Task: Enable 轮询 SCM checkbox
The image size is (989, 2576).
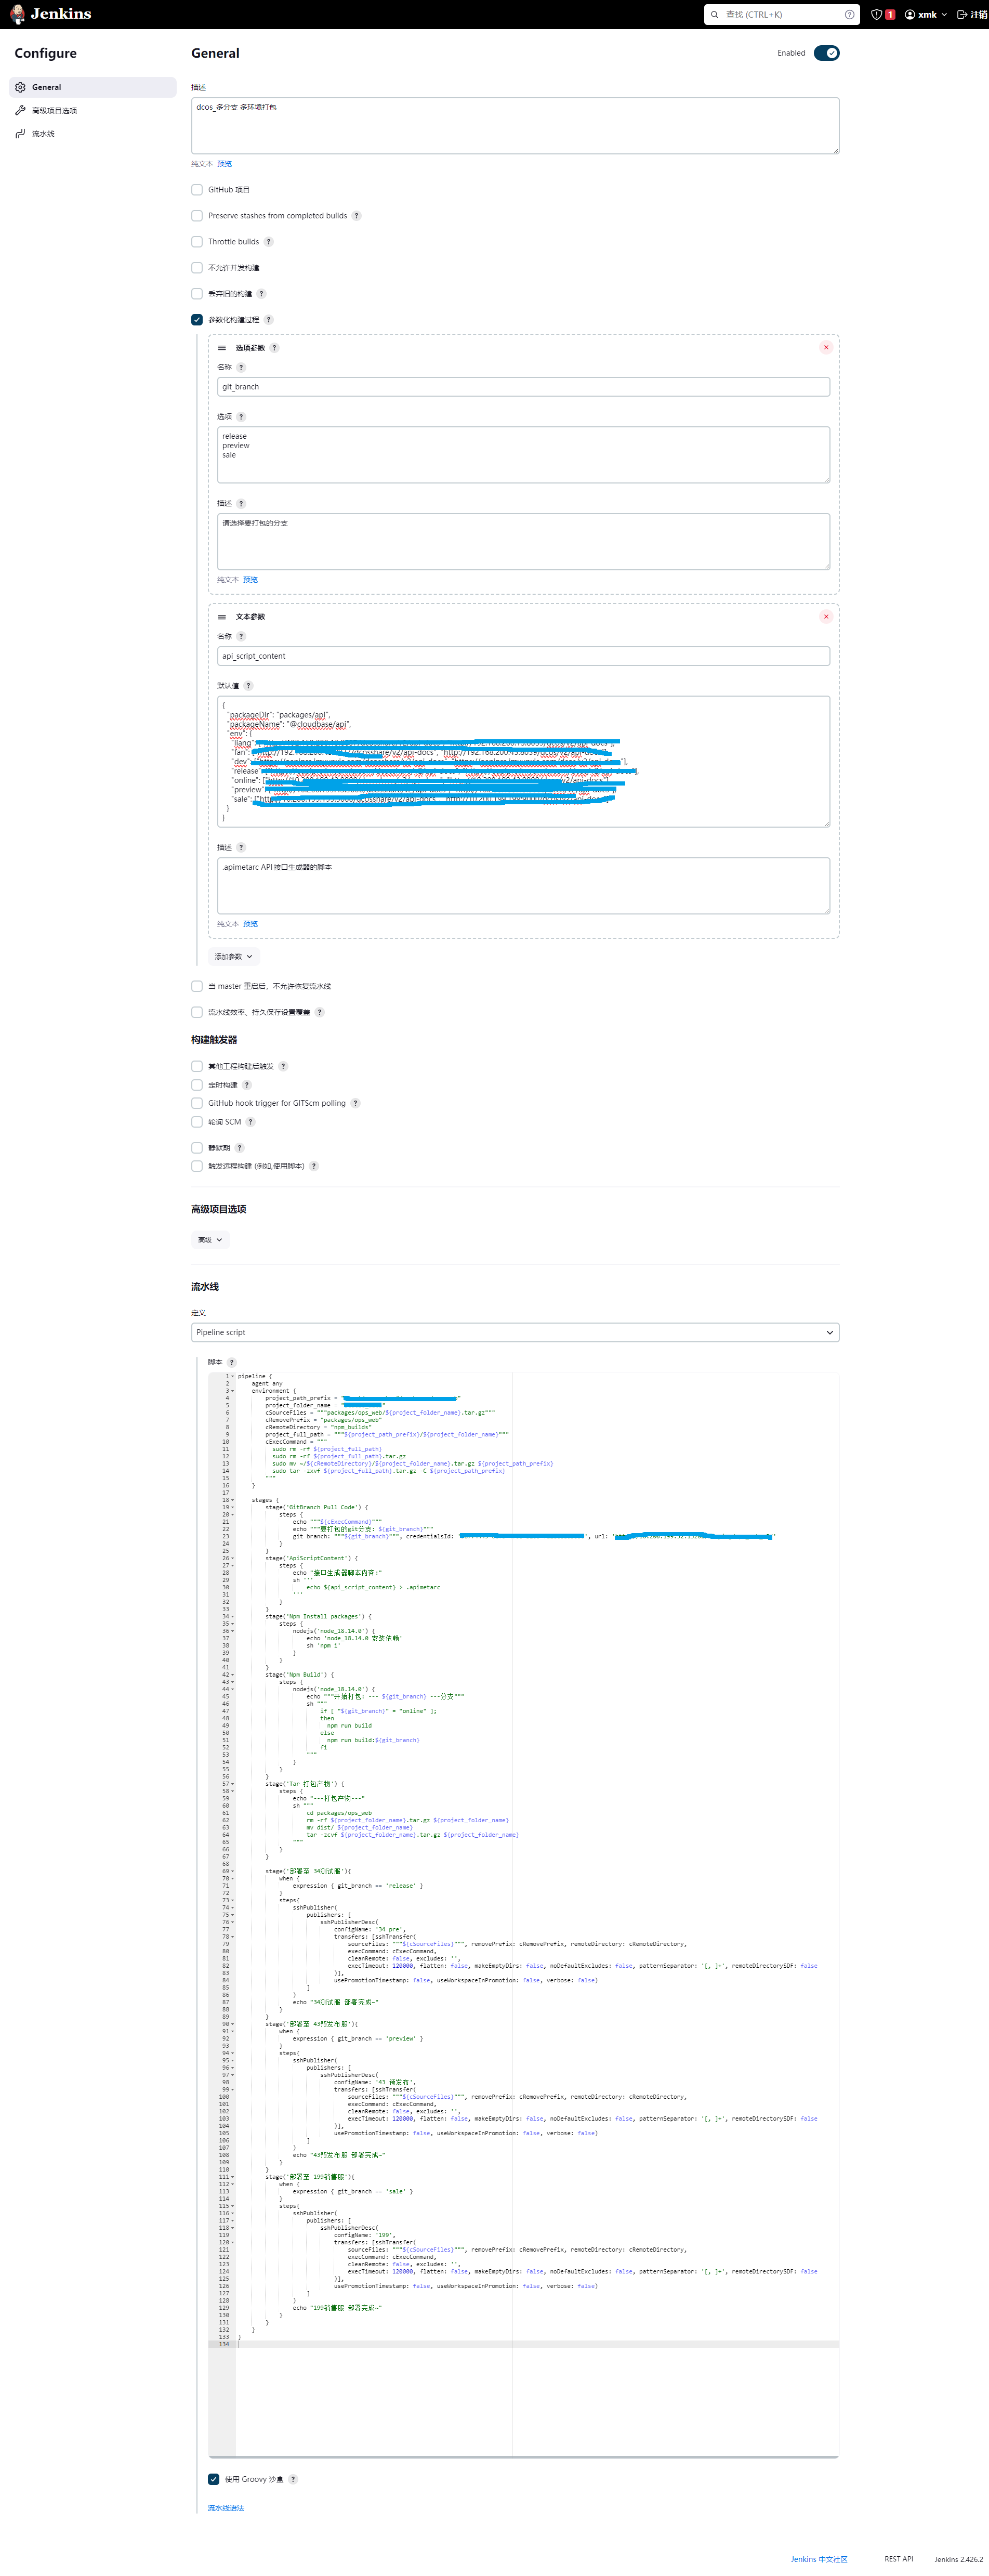Action: coord(197,1122)
